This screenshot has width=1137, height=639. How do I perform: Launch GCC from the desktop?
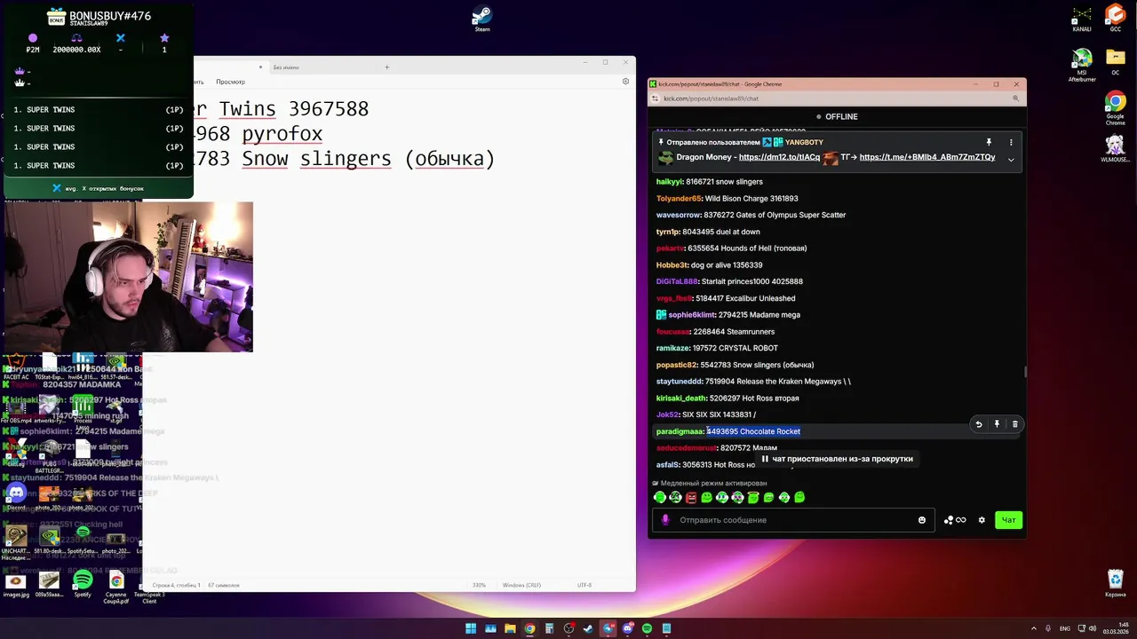coord(1115,19)
